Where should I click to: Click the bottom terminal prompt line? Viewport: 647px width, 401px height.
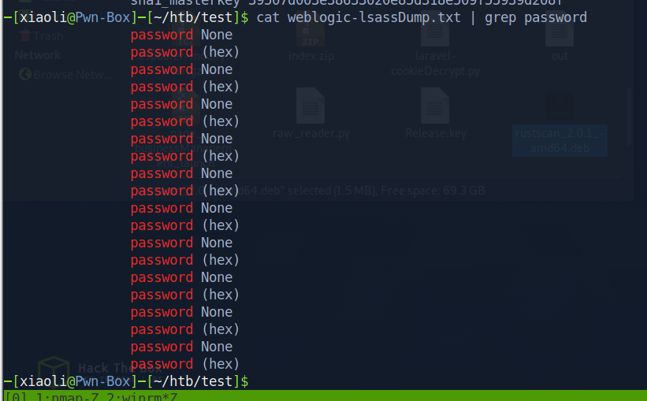click(x=126, y=381)
